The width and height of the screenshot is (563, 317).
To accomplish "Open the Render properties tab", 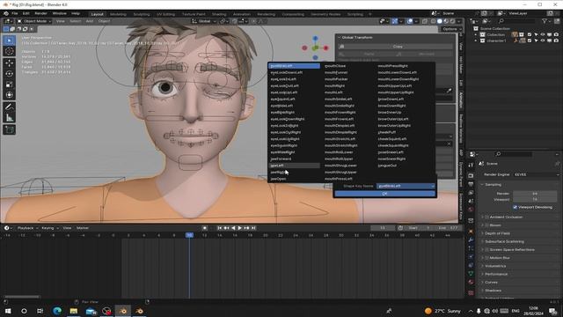I will click(471, 176).
